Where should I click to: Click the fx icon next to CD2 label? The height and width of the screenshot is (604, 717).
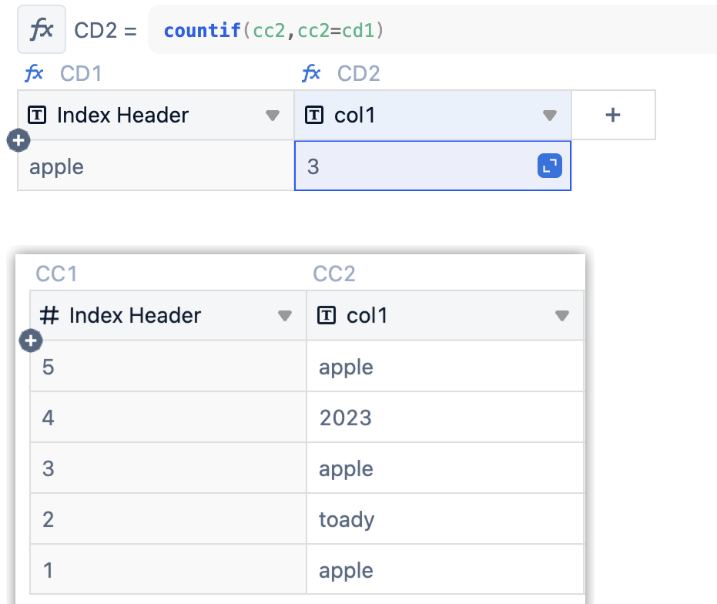pyautogui.click(x=311, y=73)
